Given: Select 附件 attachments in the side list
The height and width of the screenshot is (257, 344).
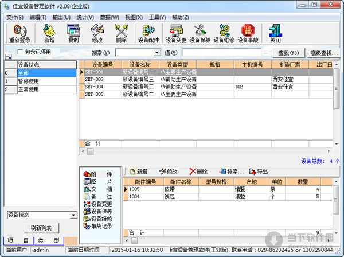Looking at the screenshot, I should click(98, 174).
